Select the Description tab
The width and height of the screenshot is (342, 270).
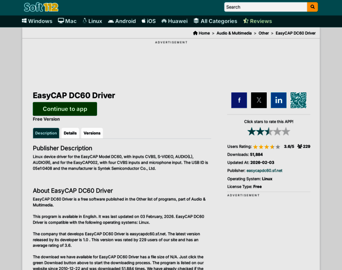46,133
